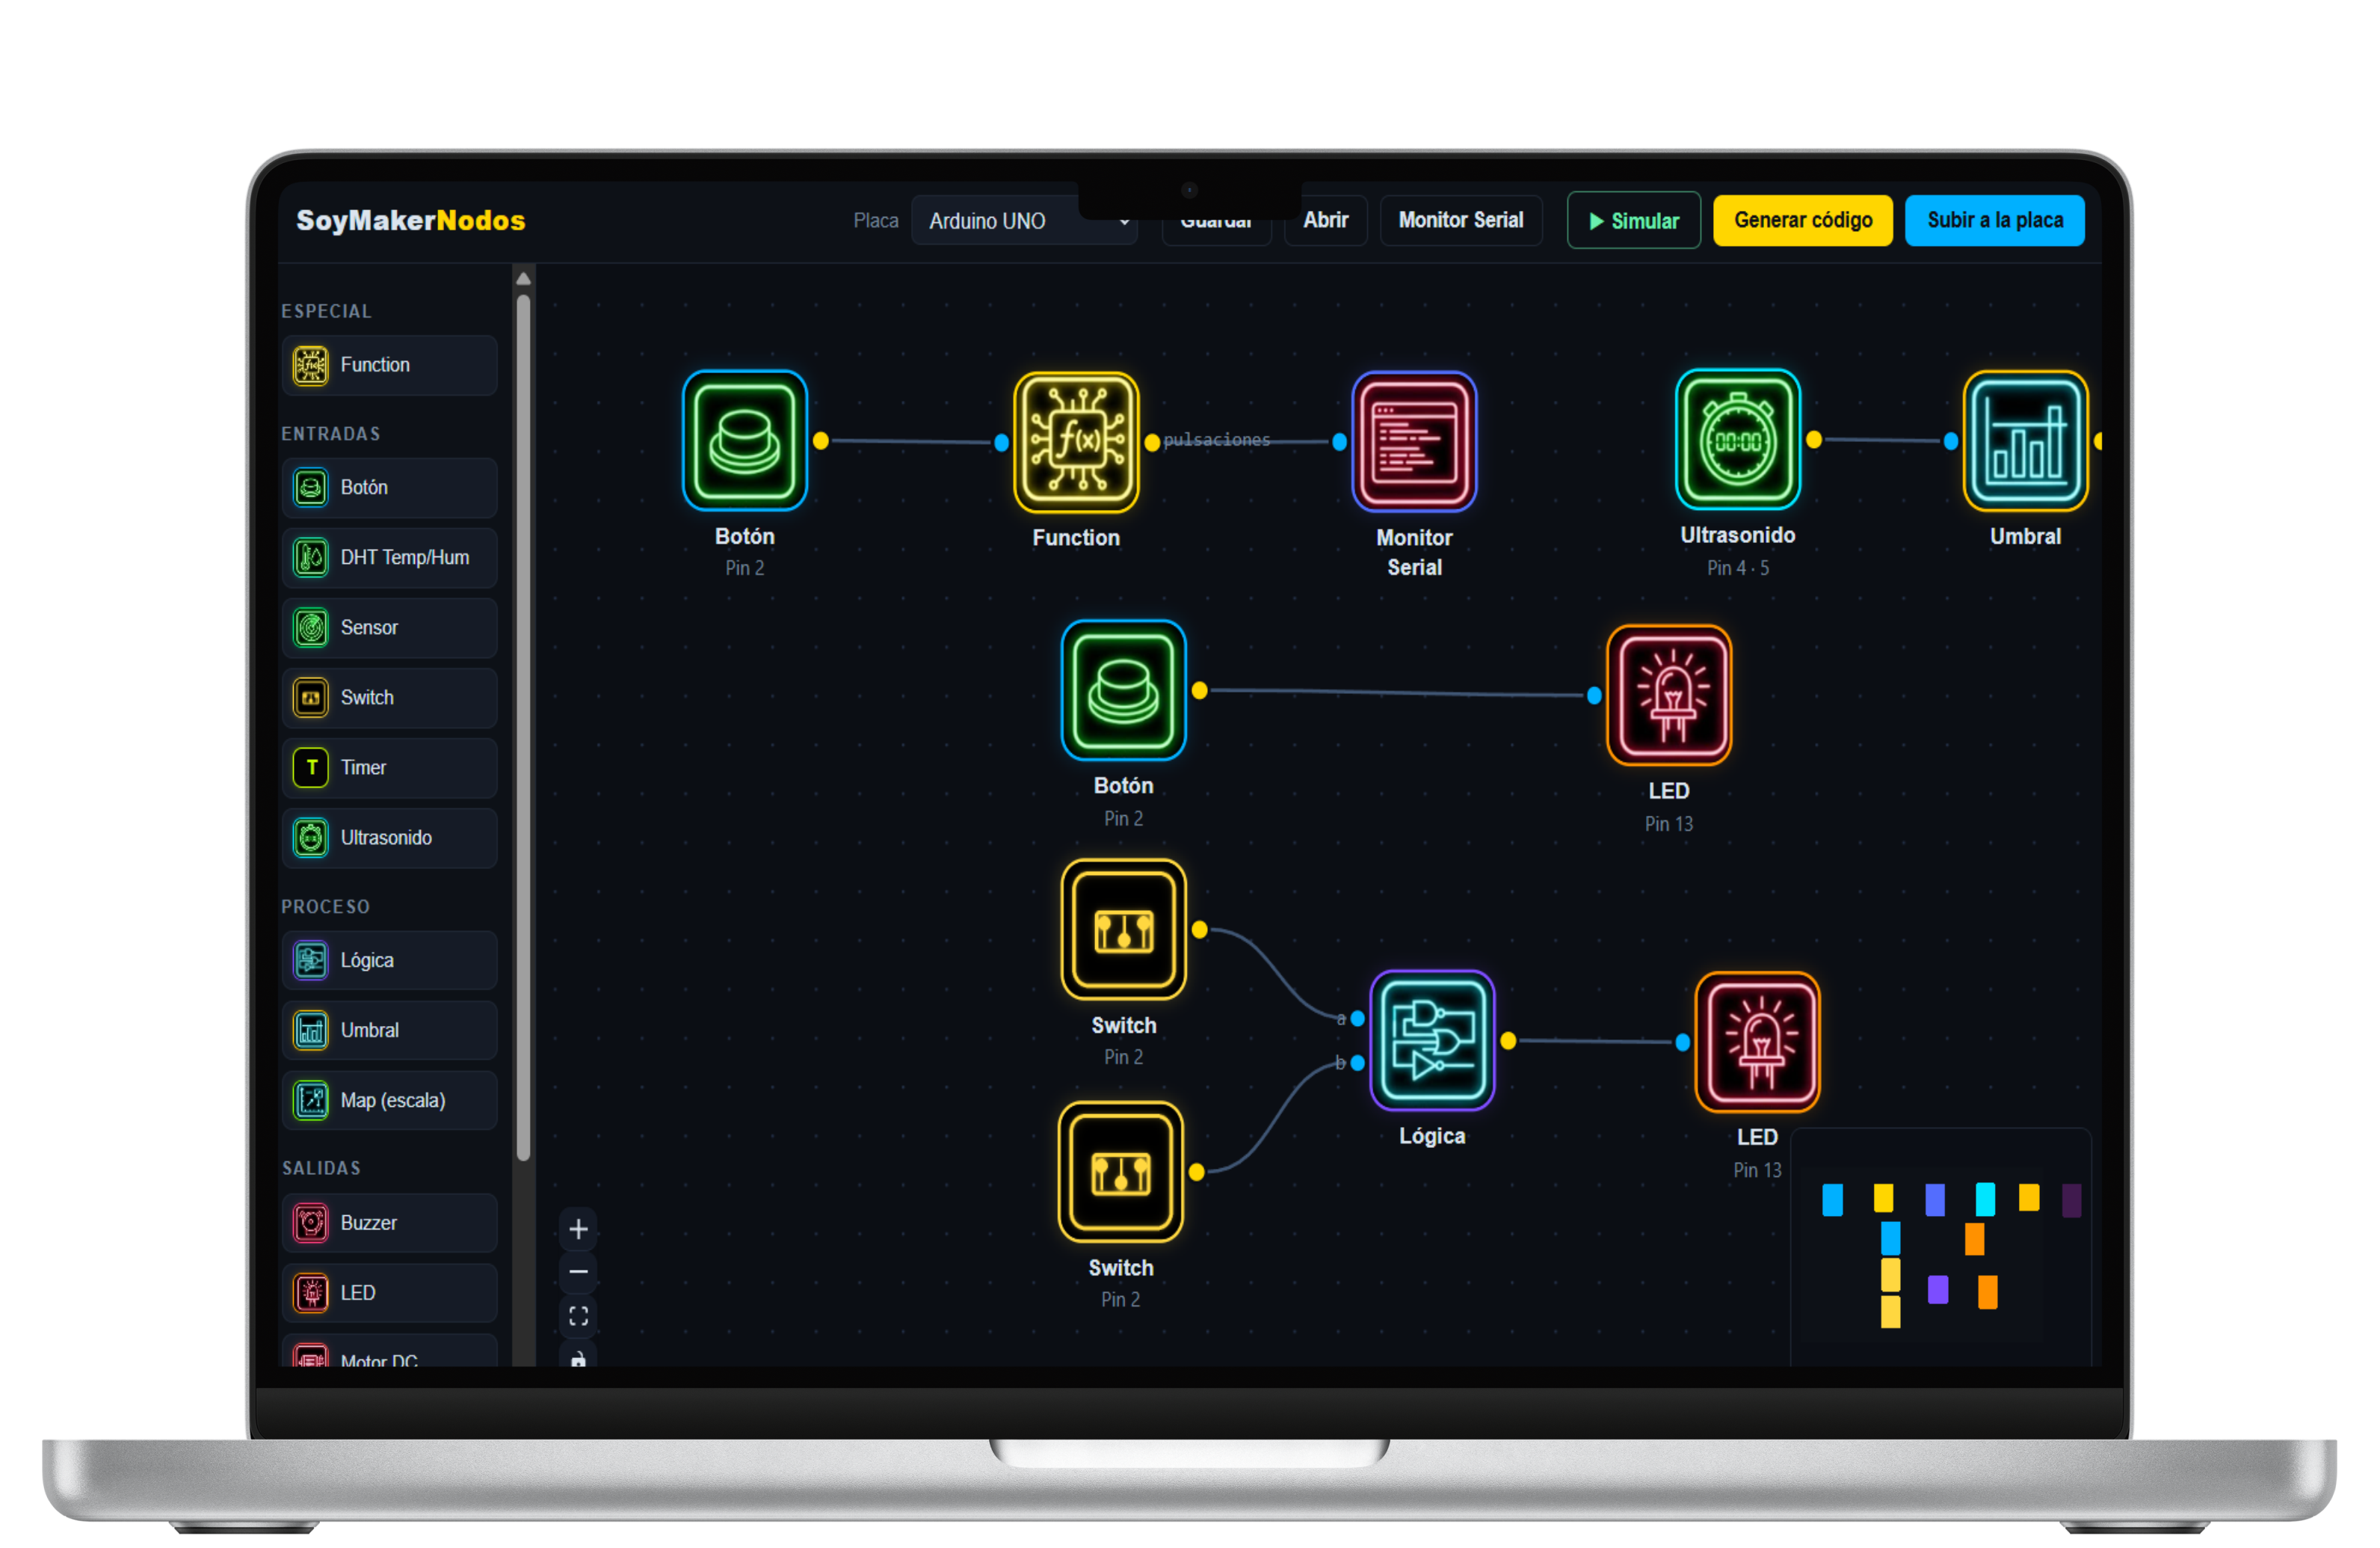Viewport: 2380px width, 1548px height.
Task: Click the minimap overview panel
Action: (x=1940, y=1248)
